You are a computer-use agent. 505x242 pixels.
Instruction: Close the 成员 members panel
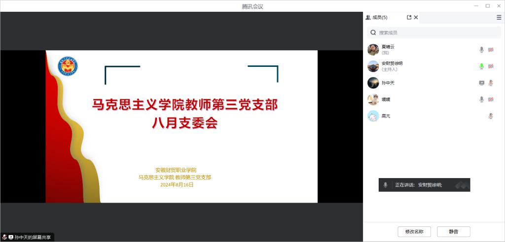416,17
